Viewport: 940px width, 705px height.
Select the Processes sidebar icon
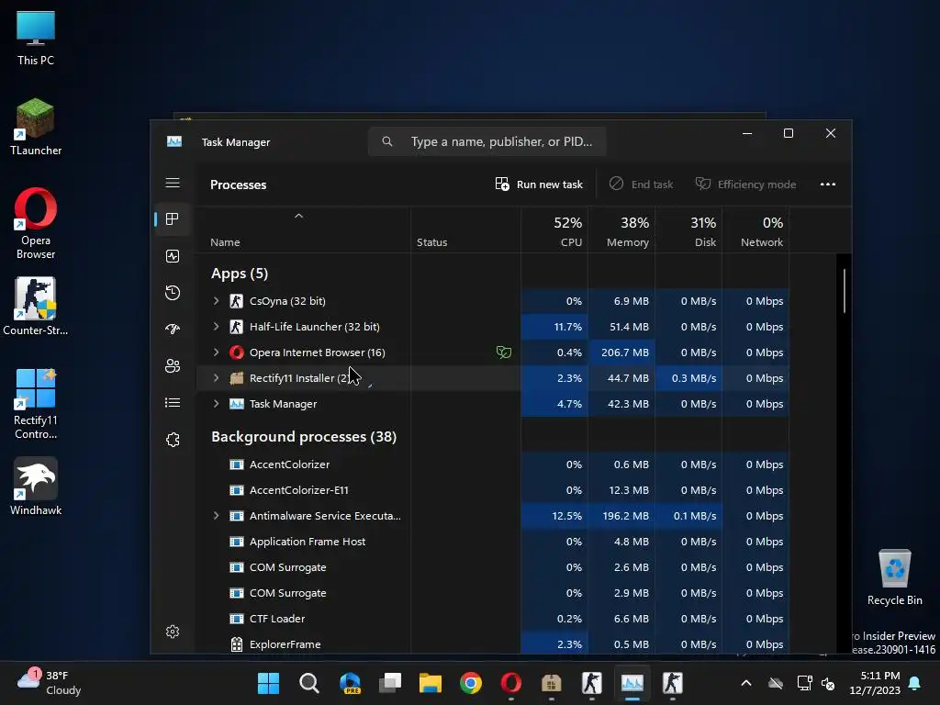click(x=173, y=219)
